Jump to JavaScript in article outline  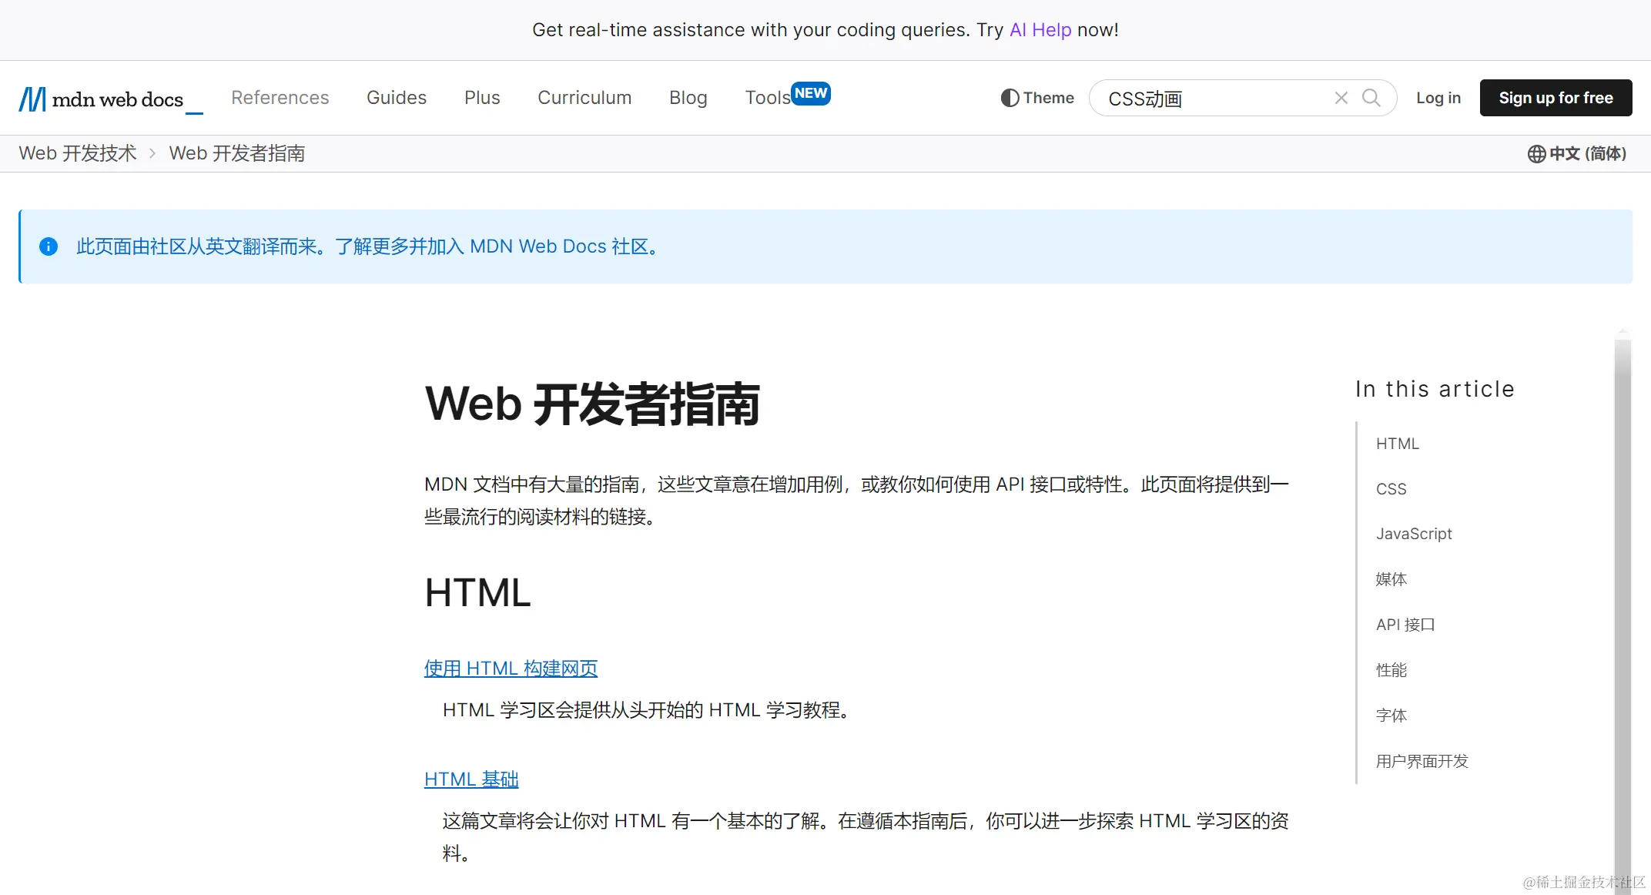pos(1414,534)
